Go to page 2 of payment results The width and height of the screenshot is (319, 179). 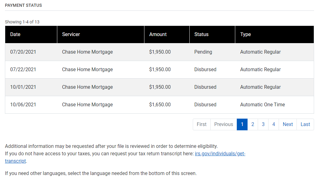click(252, 124)
